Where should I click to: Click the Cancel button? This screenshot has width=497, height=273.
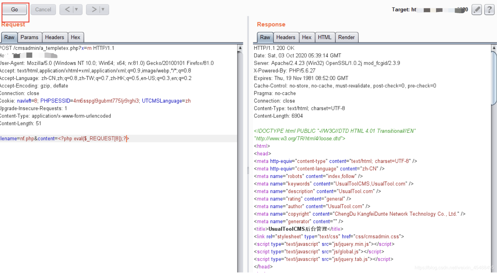(x=43, y=9)
